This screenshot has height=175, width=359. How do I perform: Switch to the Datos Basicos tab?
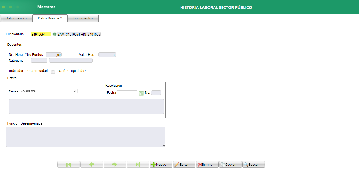(16, 18)
